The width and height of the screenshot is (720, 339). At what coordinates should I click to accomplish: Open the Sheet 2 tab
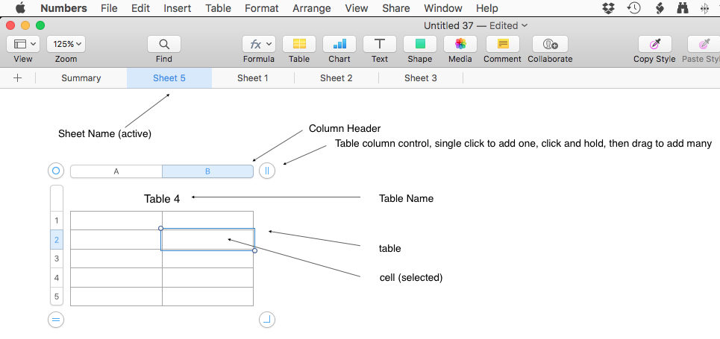[336, 78]
